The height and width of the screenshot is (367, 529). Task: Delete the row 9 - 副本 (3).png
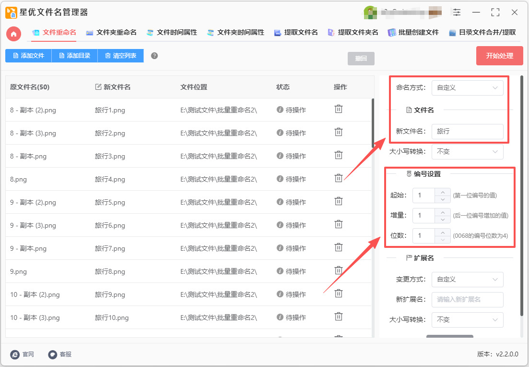pyautogui.click(x=339, y=224)
